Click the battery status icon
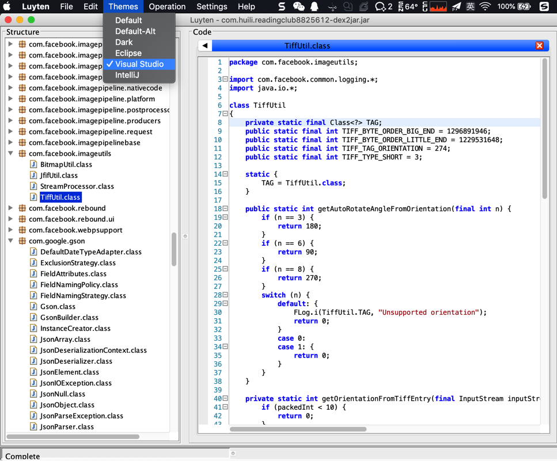 [x=524, y=6]
